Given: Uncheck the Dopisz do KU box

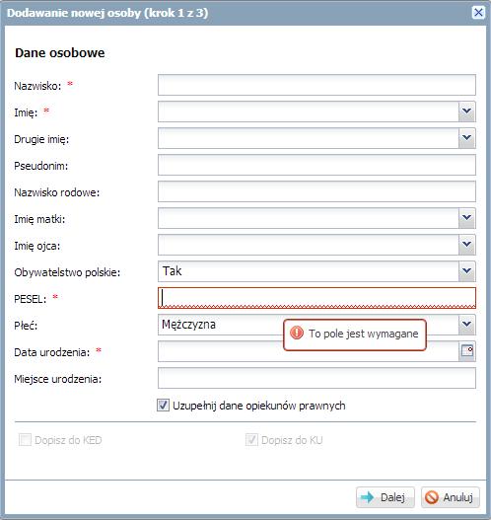Looking at the screenshot, I should [x=251, y=440].
